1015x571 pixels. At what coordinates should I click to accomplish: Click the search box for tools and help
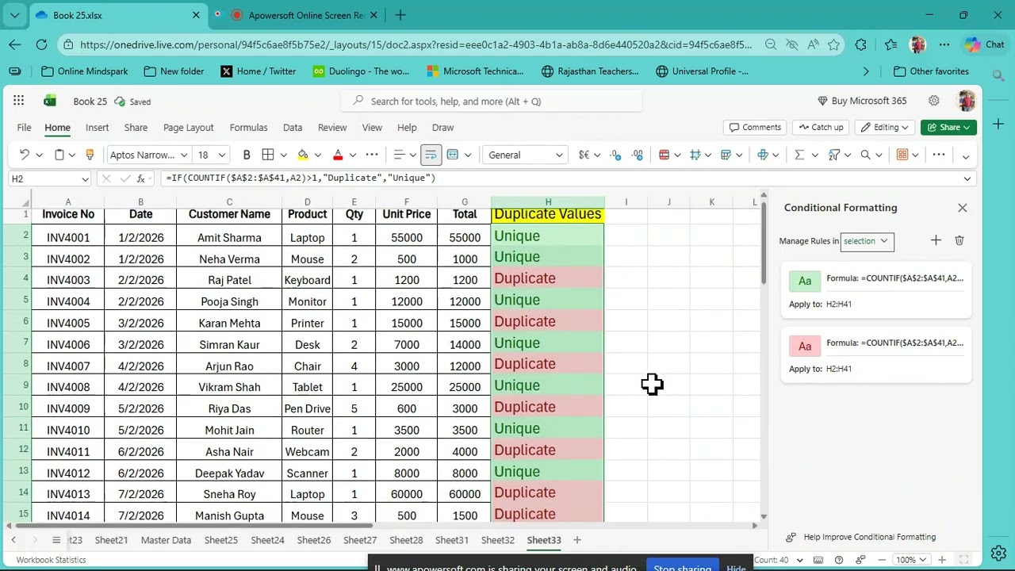492,101
